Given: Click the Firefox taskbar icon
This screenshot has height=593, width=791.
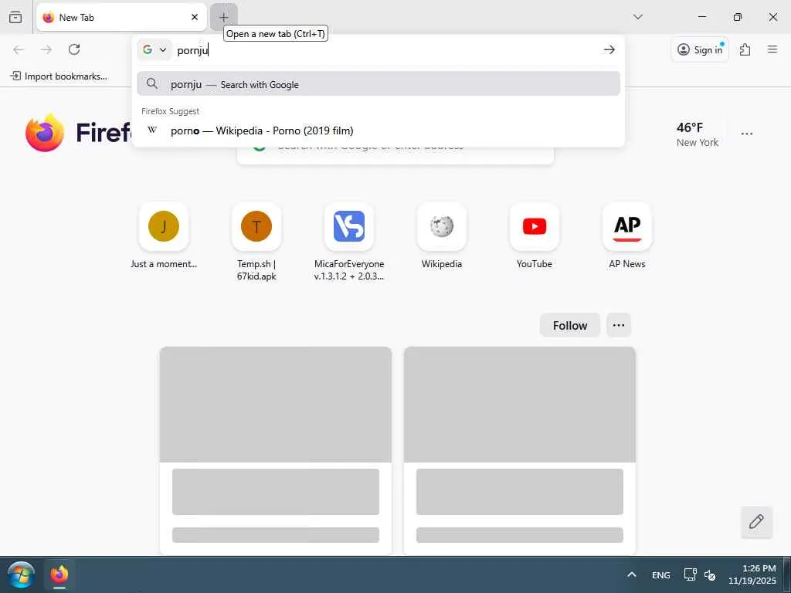Looking at the screenshot, I should click(59, 574).
